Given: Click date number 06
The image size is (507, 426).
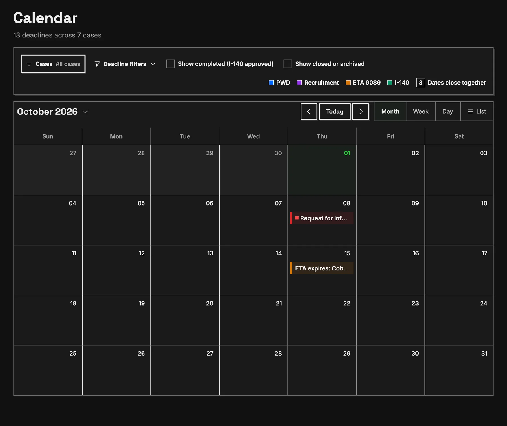Looking at the screenshot, I should [210, 203].
